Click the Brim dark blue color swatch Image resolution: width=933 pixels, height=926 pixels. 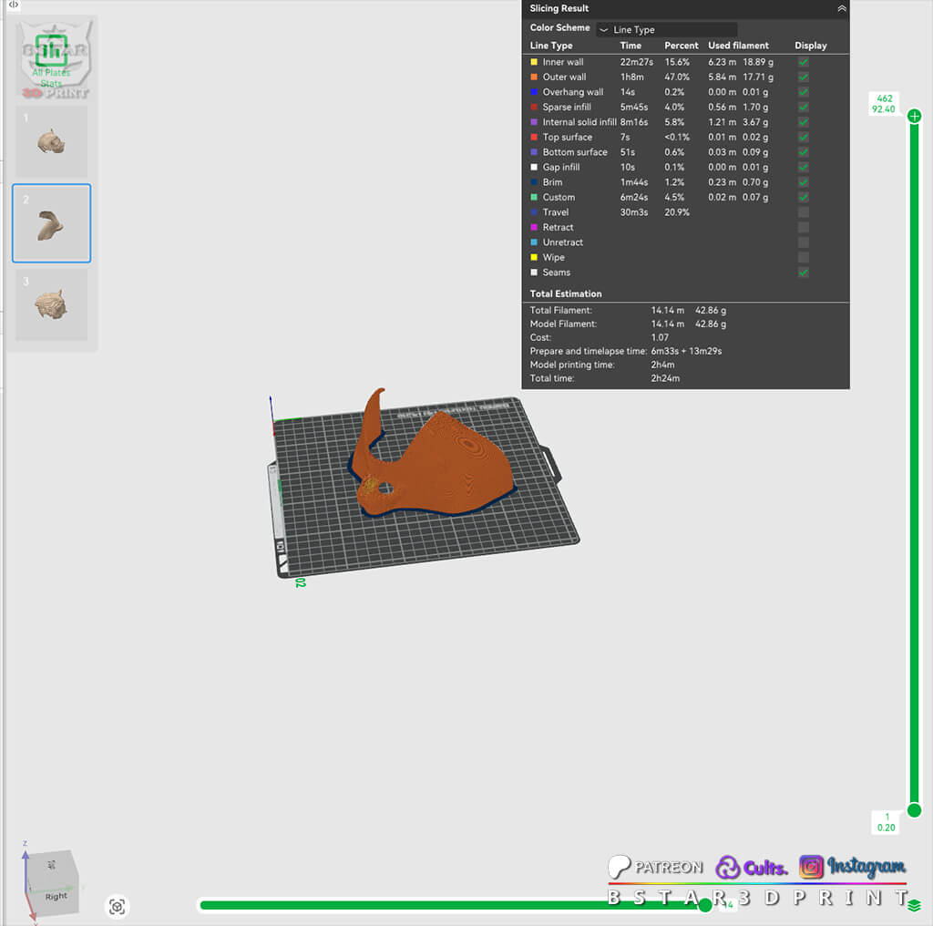(x=534, y=182)
